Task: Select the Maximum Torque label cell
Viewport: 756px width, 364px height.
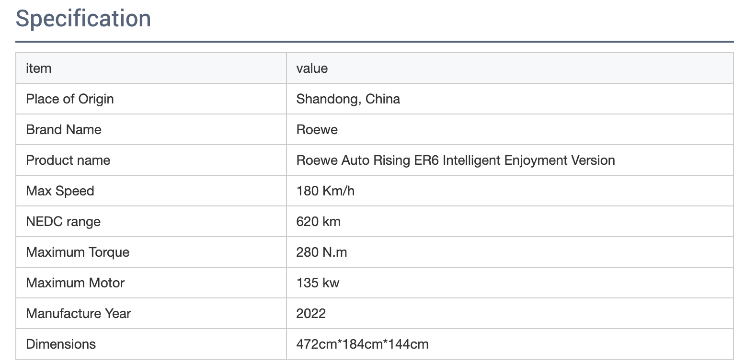Action: 78,252
